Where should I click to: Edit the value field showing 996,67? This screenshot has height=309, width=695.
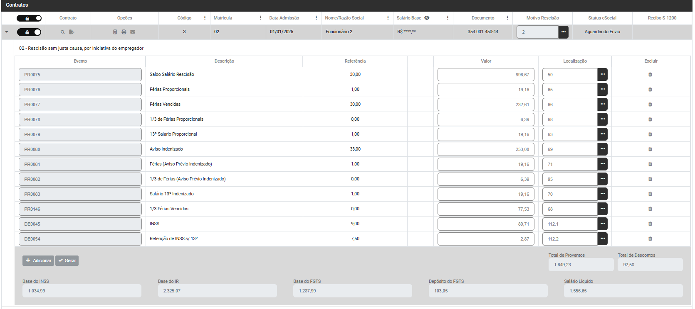486,75
